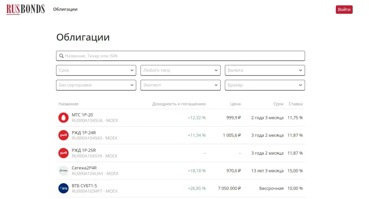Click the ВТБ issuer logo icon
This screenshot has width=369, height=199.
(63, 189)
